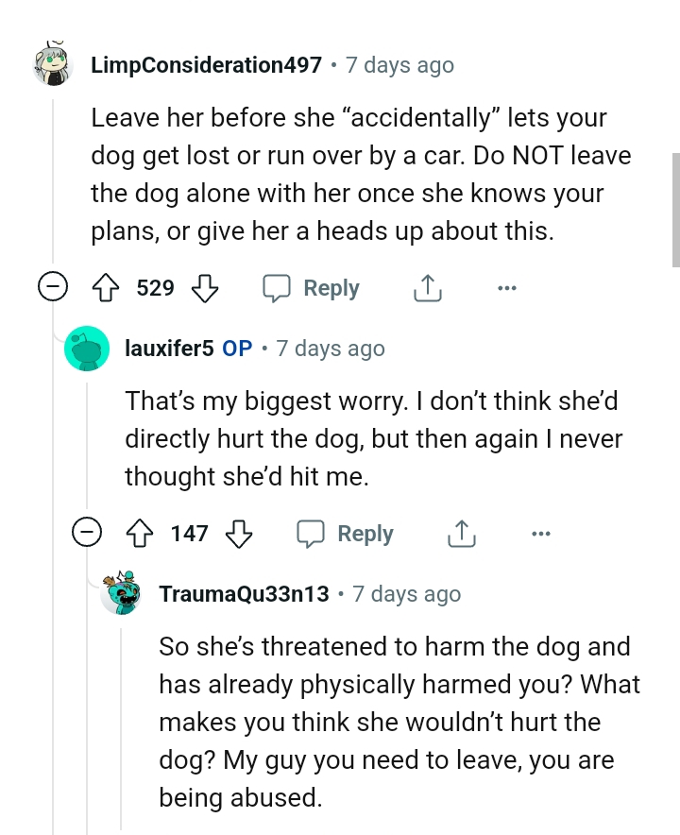Open the overflow menu on the top comment
The width and height of the screenshot is (680, 835).
(507, 287)
